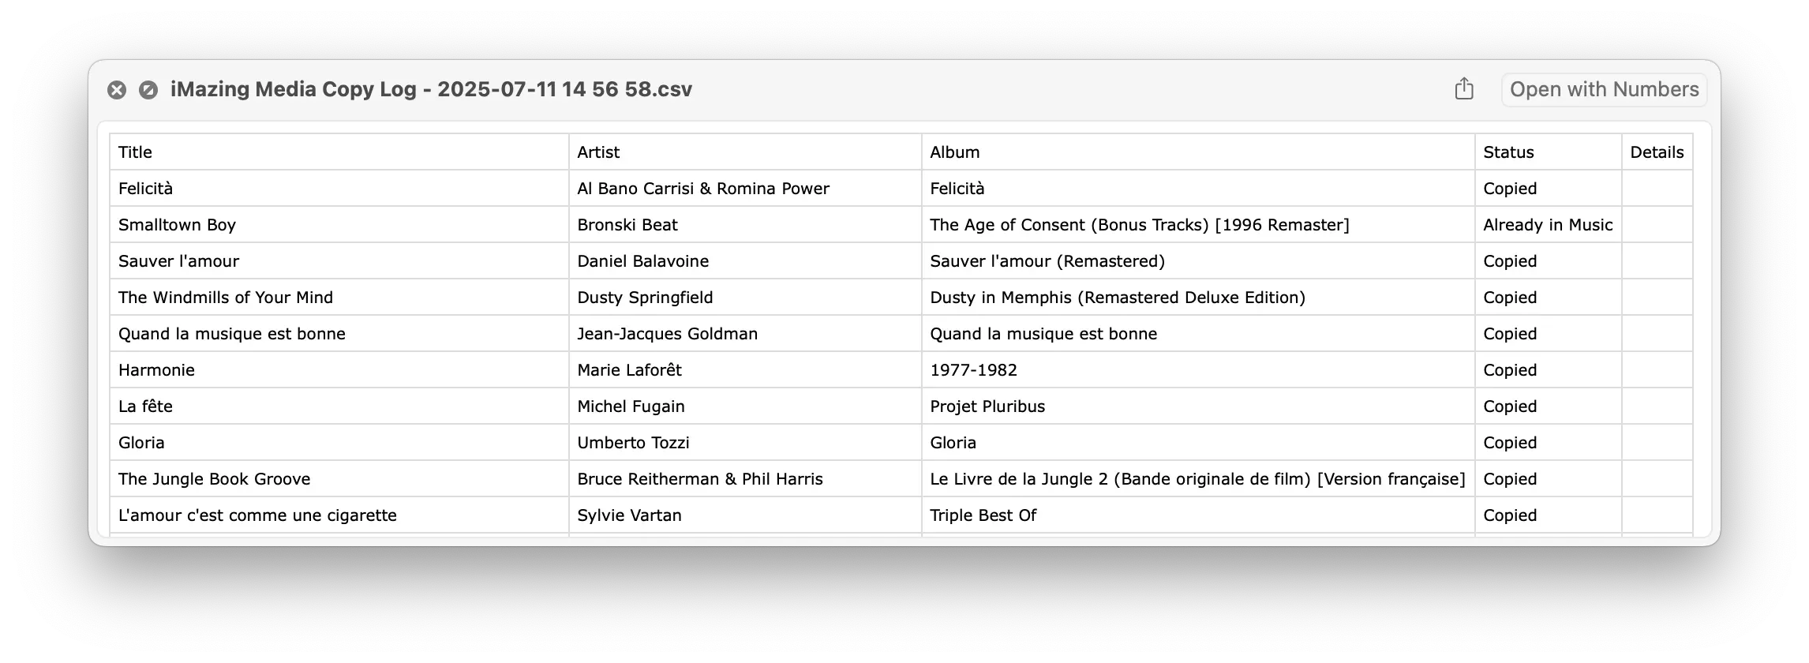Image resolution: width=1809 pixels, height=663 pixels.
Task: Select the Title column header
Action: (136, 152)
